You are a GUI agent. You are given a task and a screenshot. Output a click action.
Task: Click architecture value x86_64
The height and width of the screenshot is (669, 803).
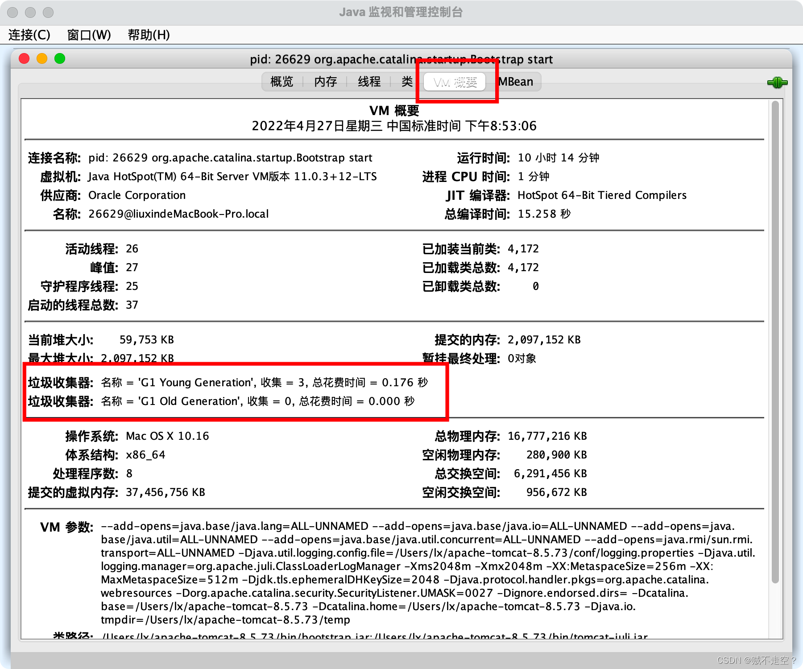click(x=145, y=455)
